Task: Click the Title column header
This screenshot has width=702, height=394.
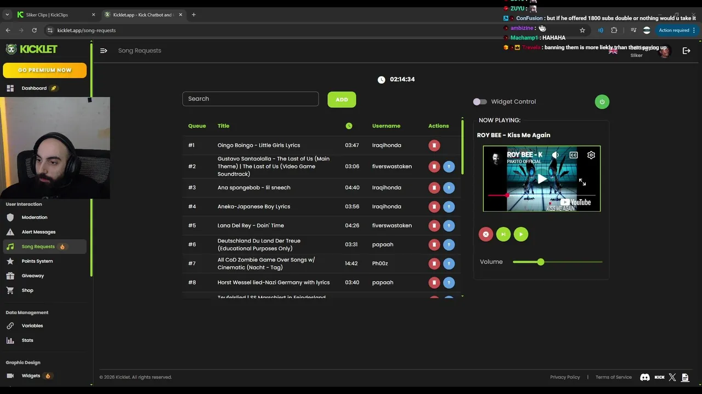Action: [x=223, y=126]
